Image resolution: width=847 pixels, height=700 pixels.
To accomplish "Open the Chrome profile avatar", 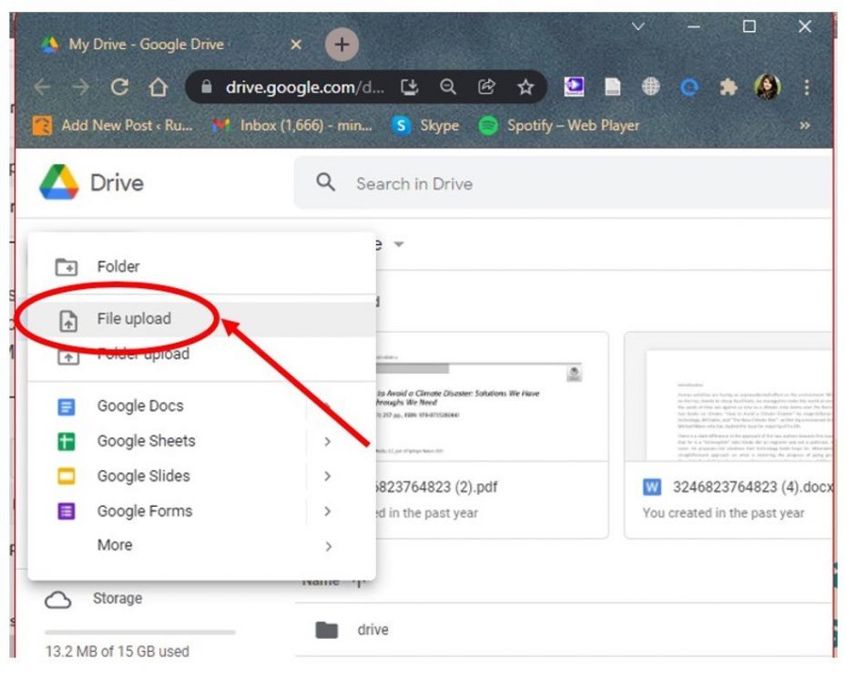I will pos(767,87).
